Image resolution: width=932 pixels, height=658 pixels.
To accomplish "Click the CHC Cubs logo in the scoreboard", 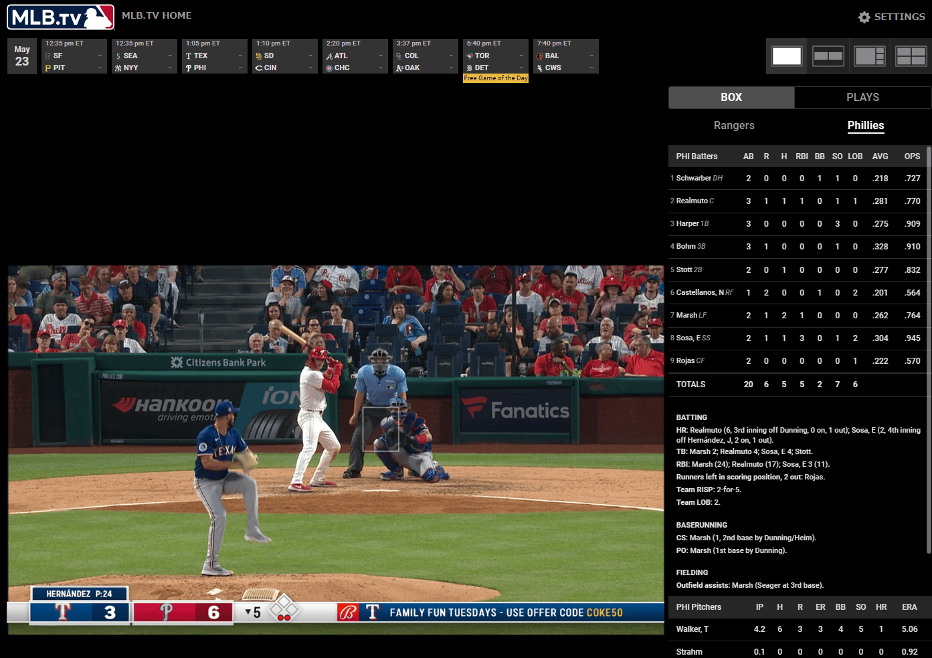I will 329,68.
